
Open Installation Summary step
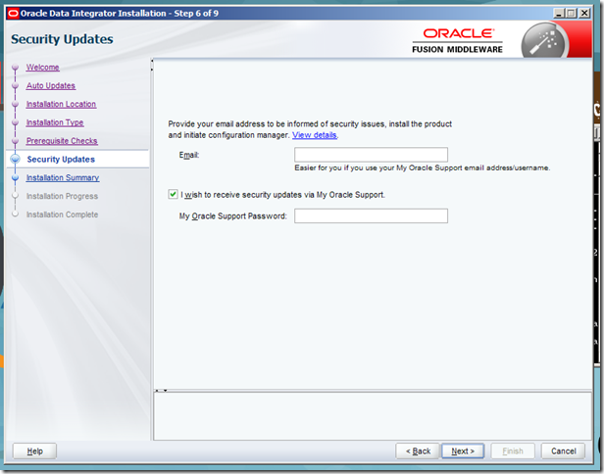pyautogui.click(x=63, y=178)
